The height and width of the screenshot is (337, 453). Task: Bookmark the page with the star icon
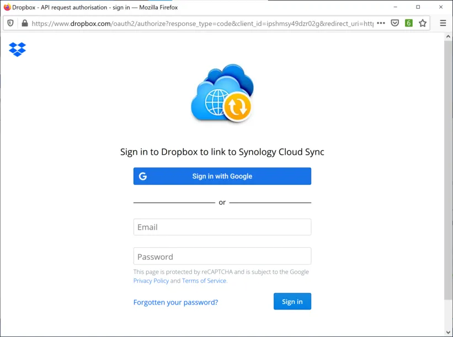pos(423,23)
